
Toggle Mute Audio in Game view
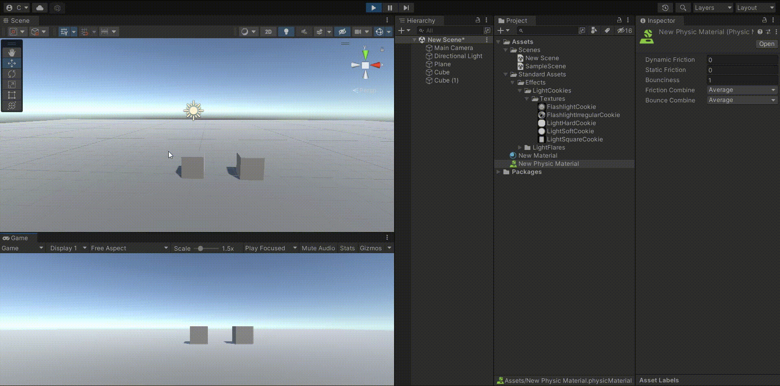(x=318, y=248)
